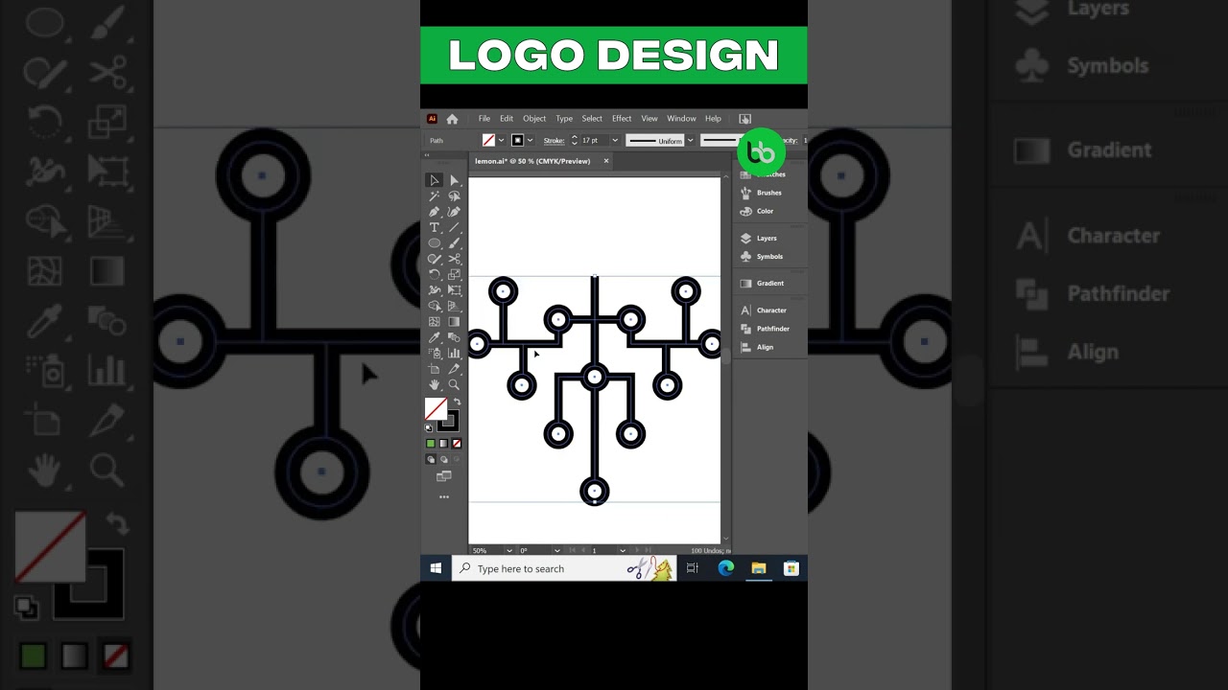Open the Object menu

(x=534, y=119)
